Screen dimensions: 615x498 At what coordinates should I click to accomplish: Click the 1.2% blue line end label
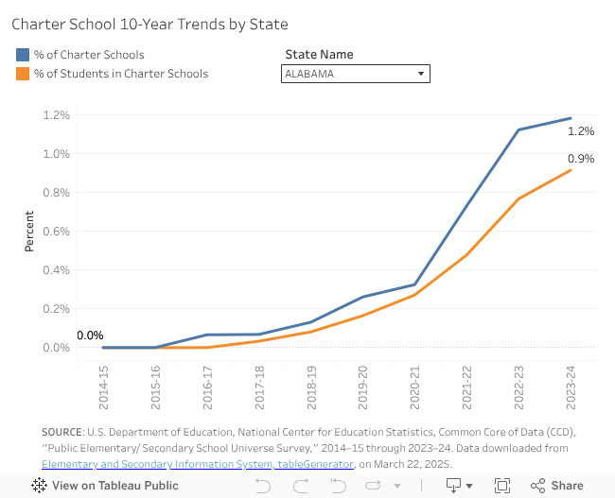pos(581,131)
